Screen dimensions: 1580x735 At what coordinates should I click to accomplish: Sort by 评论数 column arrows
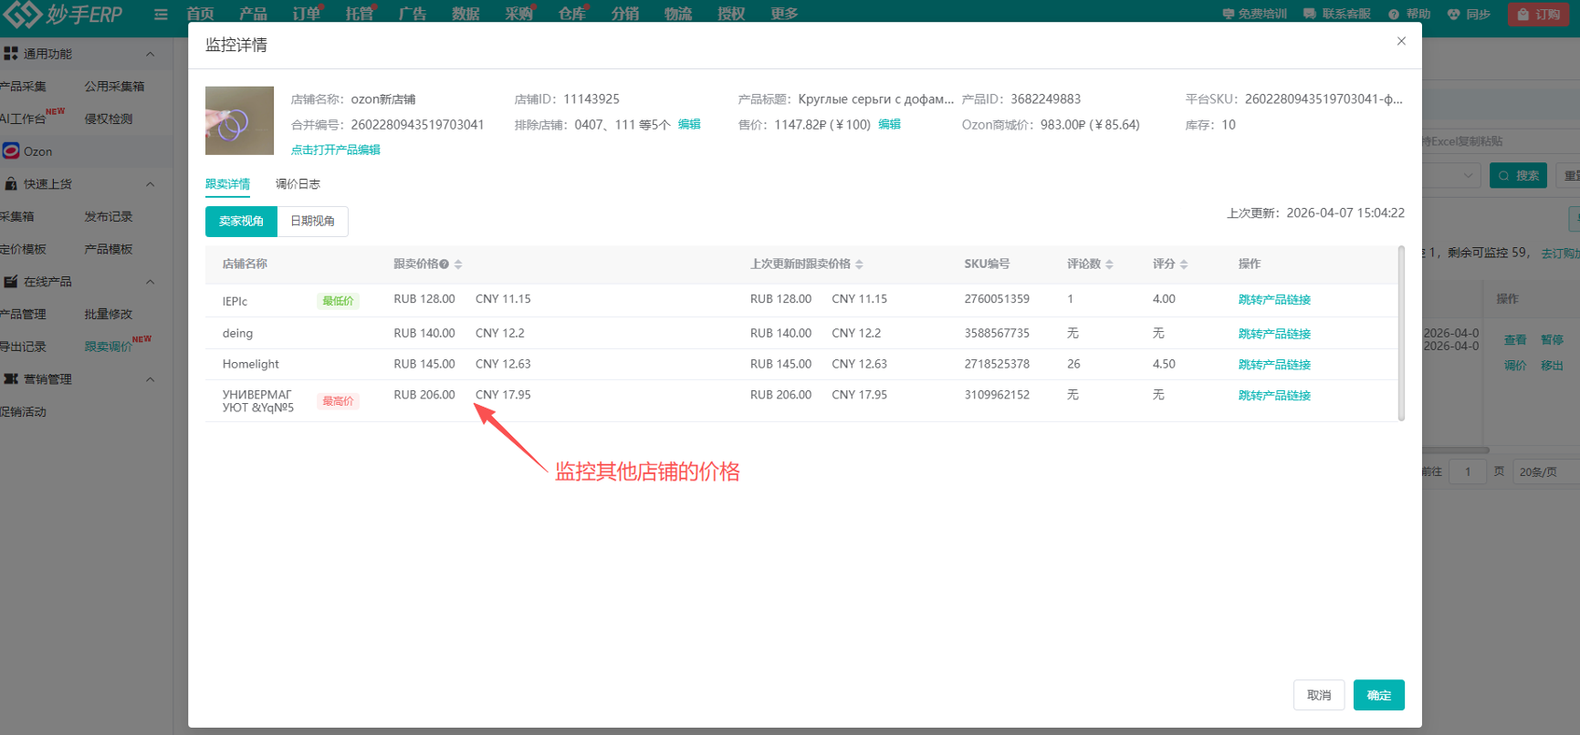pos(1109,264)
